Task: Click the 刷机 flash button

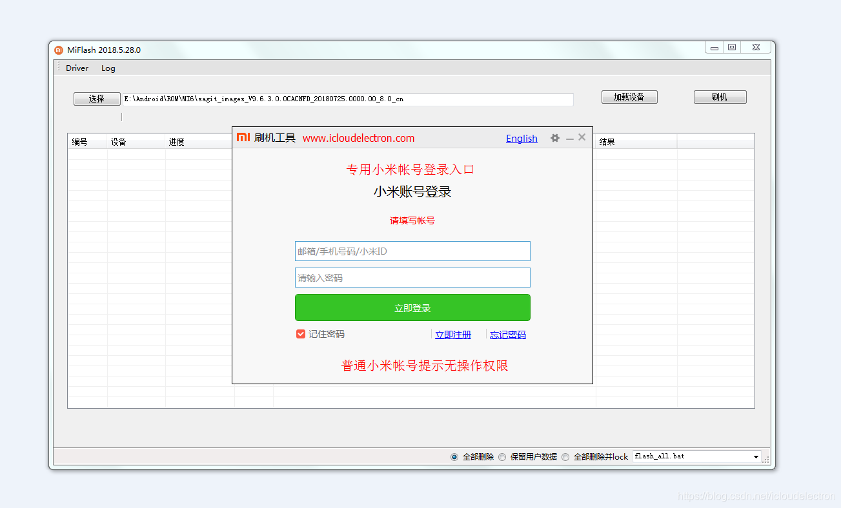Action: (x=720, y=97)
